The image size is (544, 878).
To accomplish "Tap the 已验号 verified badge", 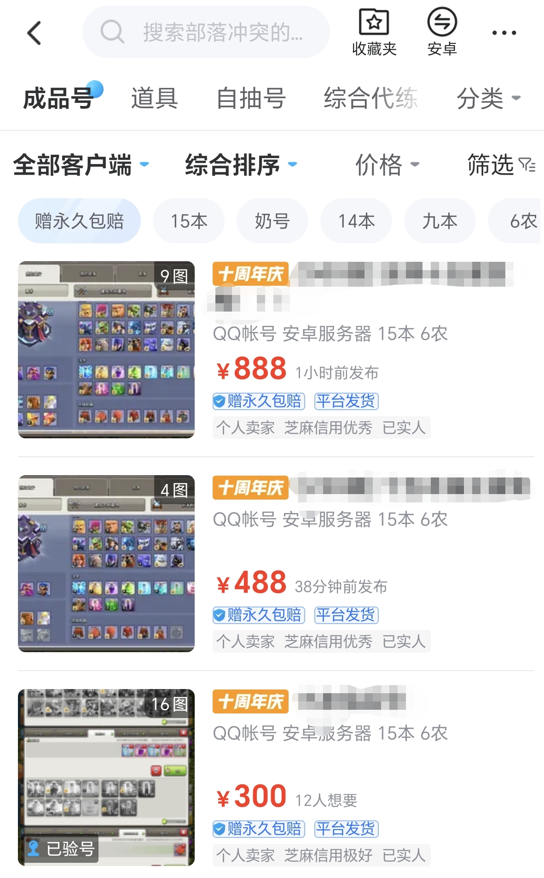I will pyautogui.click(x=61, y=849).
